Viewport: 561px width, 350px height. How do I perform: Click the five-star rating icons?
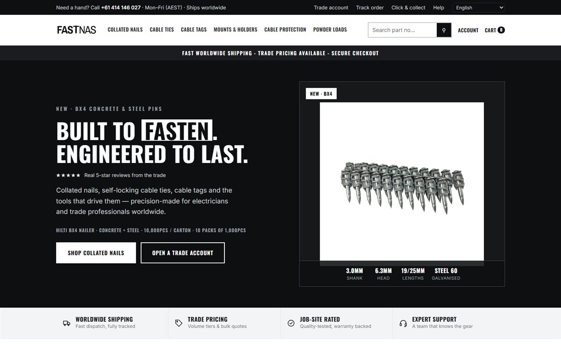pyautogui.click(x=68, y=175)
